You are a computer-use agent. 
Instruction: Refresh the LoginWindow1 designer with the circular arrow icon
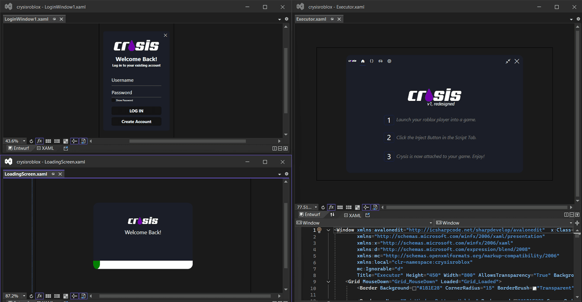[32, 141]
